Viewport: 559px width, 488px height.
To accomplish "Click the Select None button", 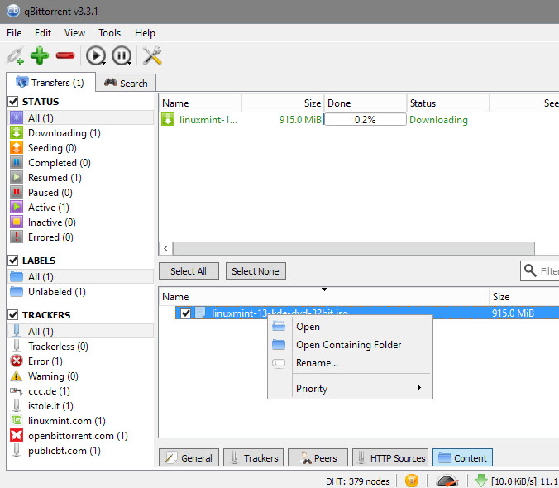I will (x=256, y=271).
